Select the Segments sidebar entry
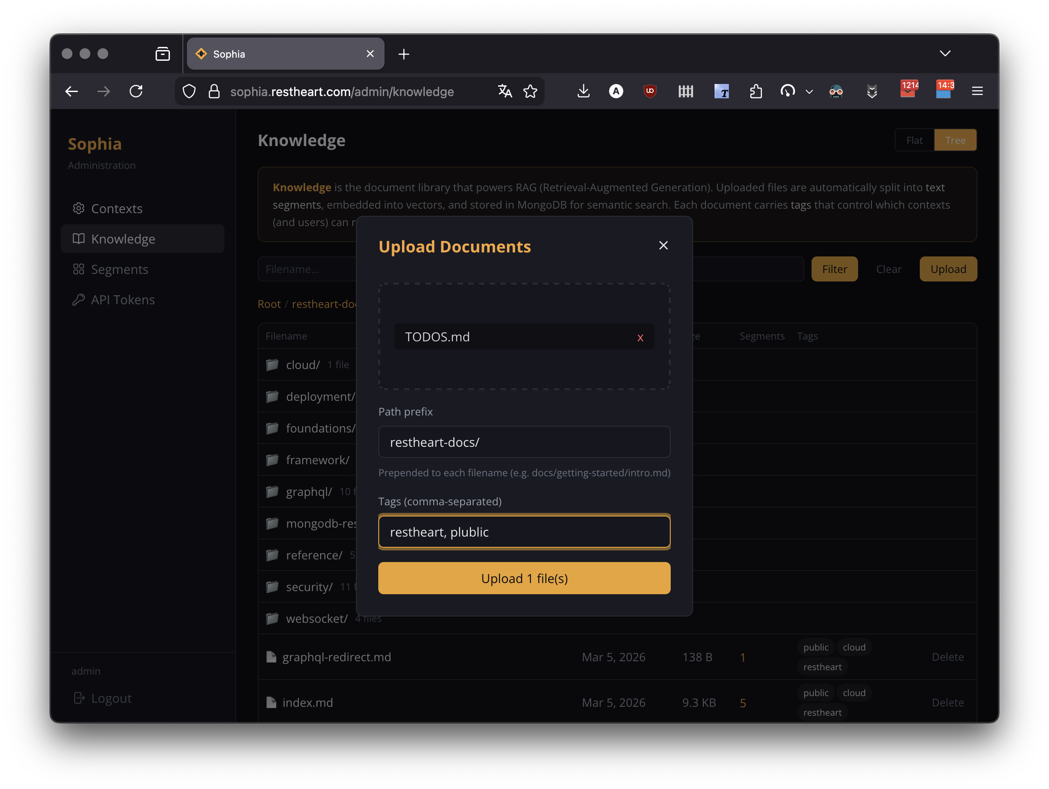This screenshot has height=789, width=1049. (119, 269)
